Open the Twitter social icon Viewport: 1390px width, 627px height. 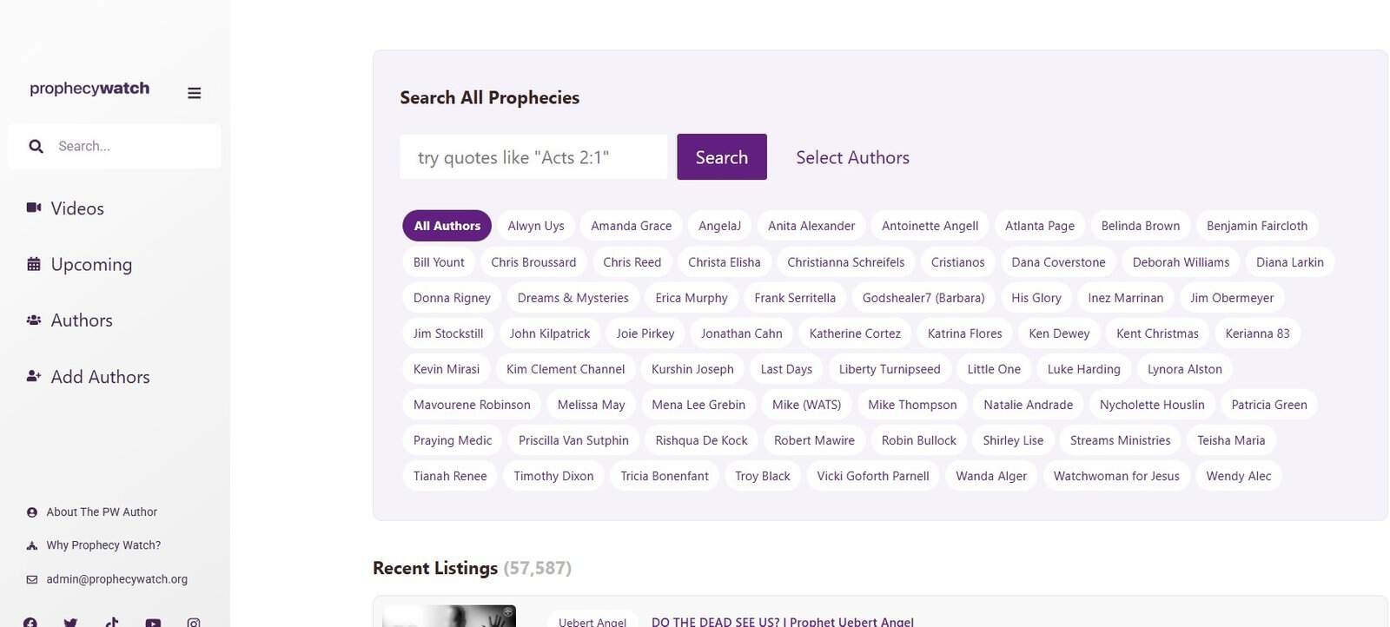(70, 622)
